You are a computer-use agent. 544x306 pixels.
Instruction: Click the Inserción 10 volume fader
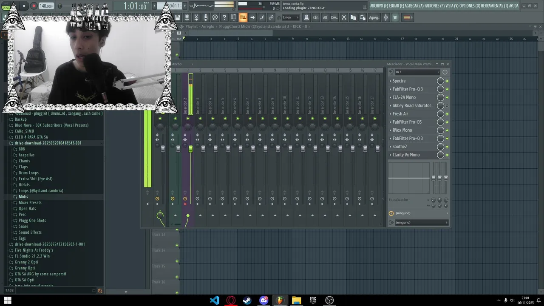pos(290,148)
